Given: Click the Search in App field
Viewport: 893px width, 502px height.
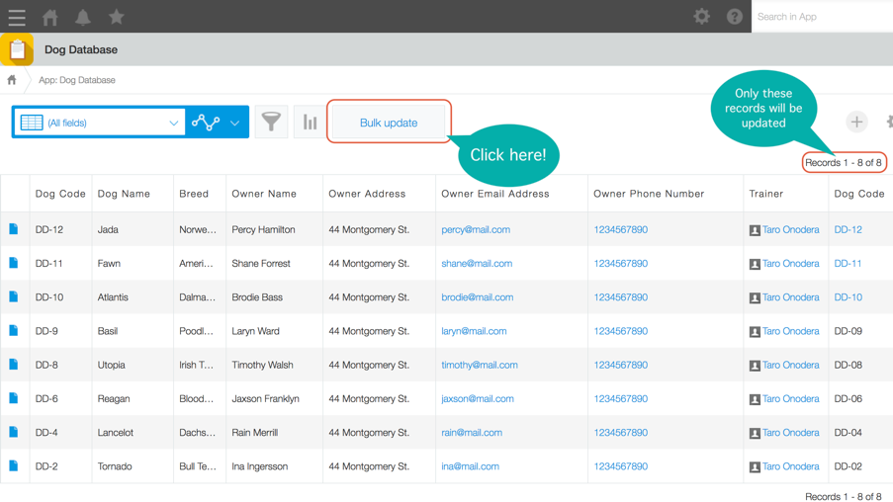Looking at the screenshot, I should tap(821, 17).
